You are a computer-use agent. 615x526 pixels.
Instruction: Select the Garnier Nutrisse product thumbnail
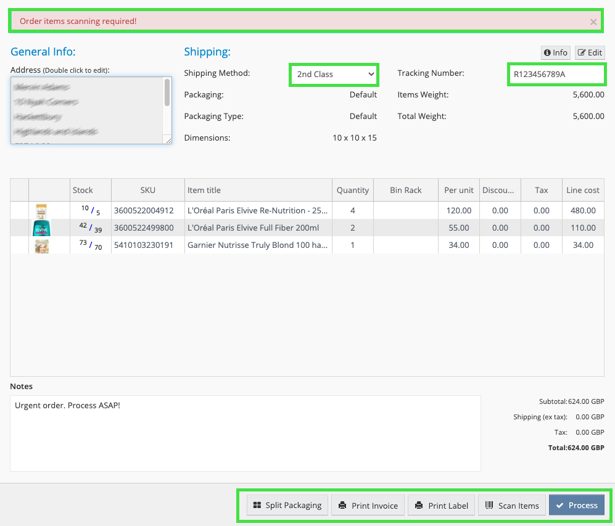(x=42, y=245)
